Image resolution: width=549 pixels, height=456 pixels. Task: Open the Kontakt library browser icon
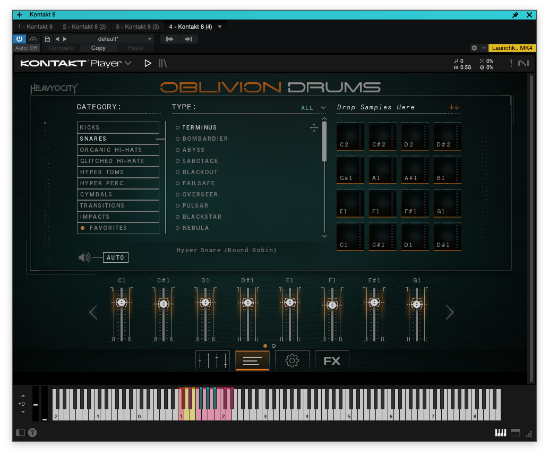click(x=163, y=63)
